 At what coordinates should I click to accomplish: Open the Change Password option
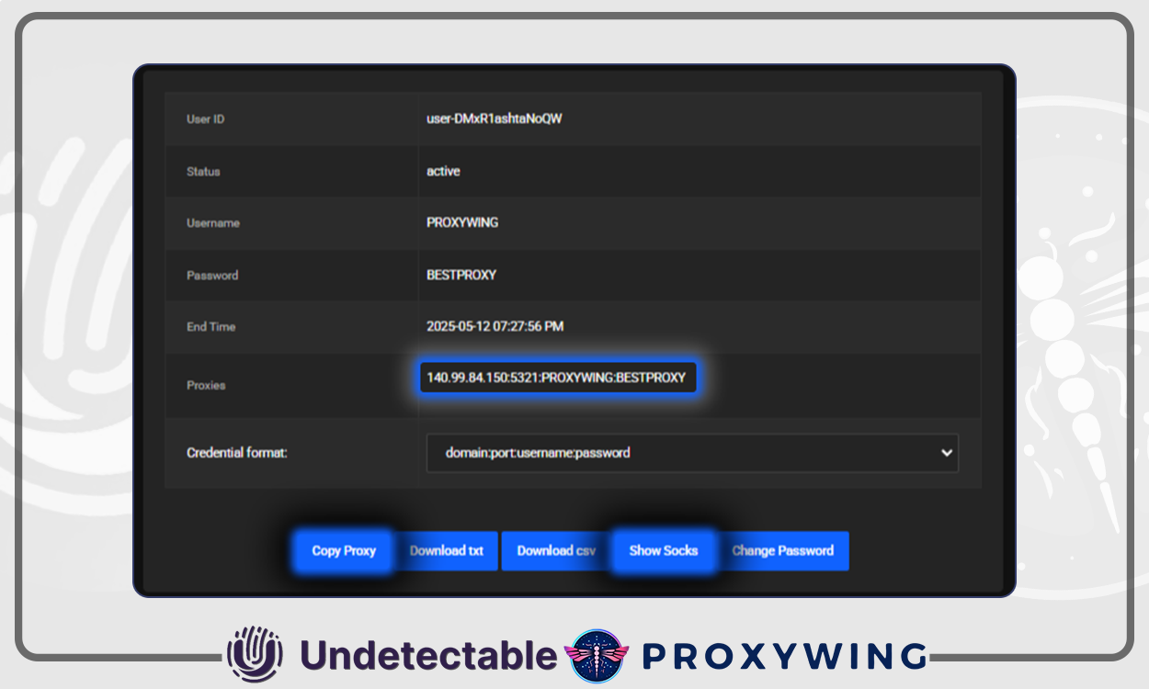coord(782,551)
